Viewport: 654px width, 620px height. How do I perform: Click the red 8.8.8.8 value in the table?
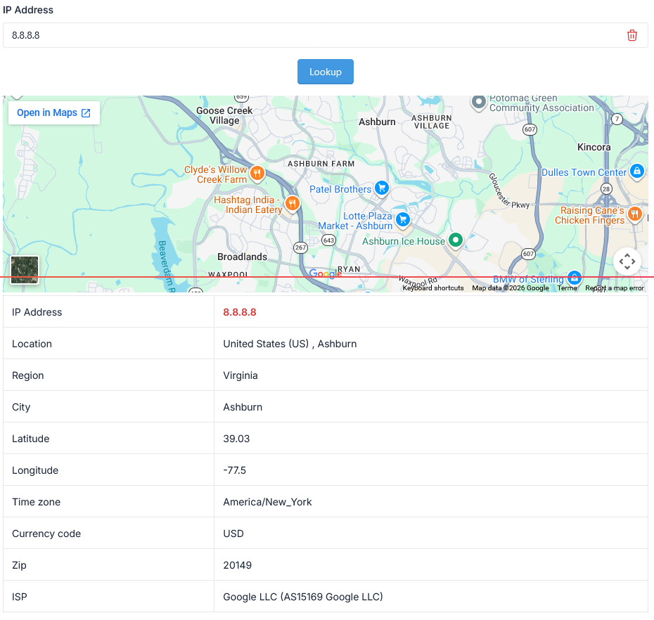[239, 312]
